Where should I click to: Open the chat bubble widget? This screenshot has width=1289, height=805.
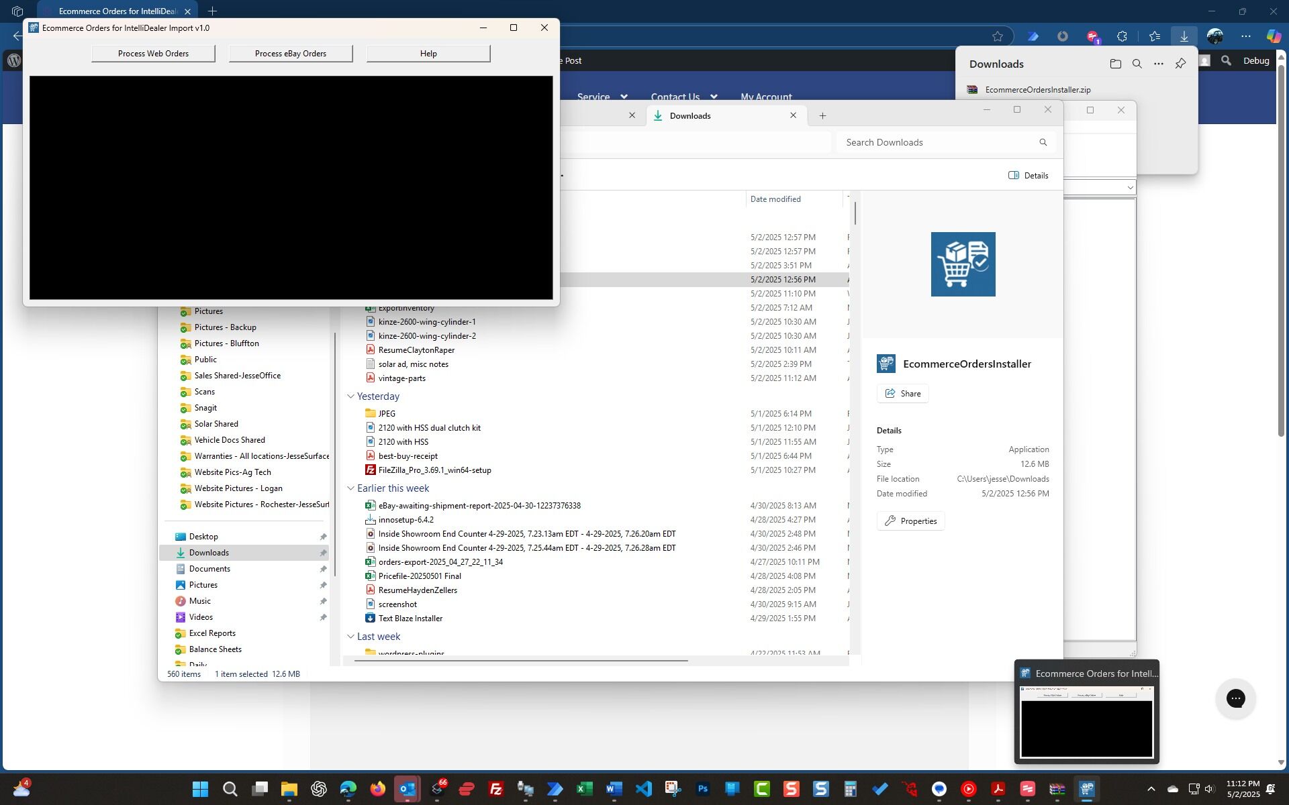1235,698
